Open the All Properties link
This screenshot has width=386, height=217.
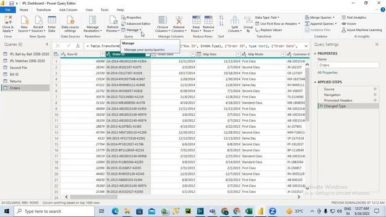point(327,72)
